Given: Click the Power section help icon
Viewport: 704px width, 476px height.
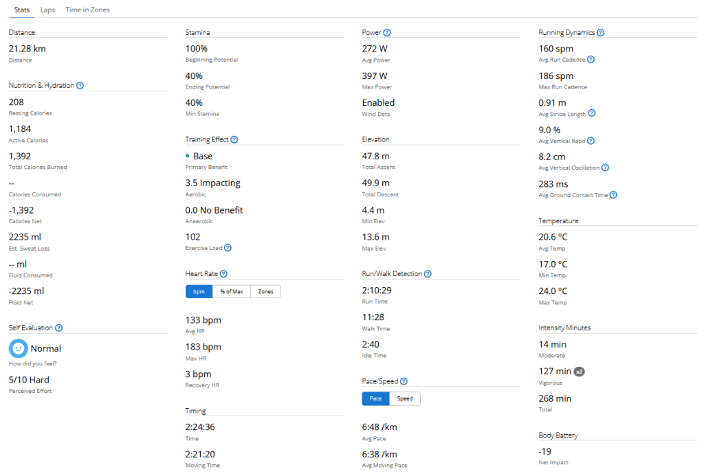Looking at the screenshot, I should pyautogui.click(x=387, y=32).
